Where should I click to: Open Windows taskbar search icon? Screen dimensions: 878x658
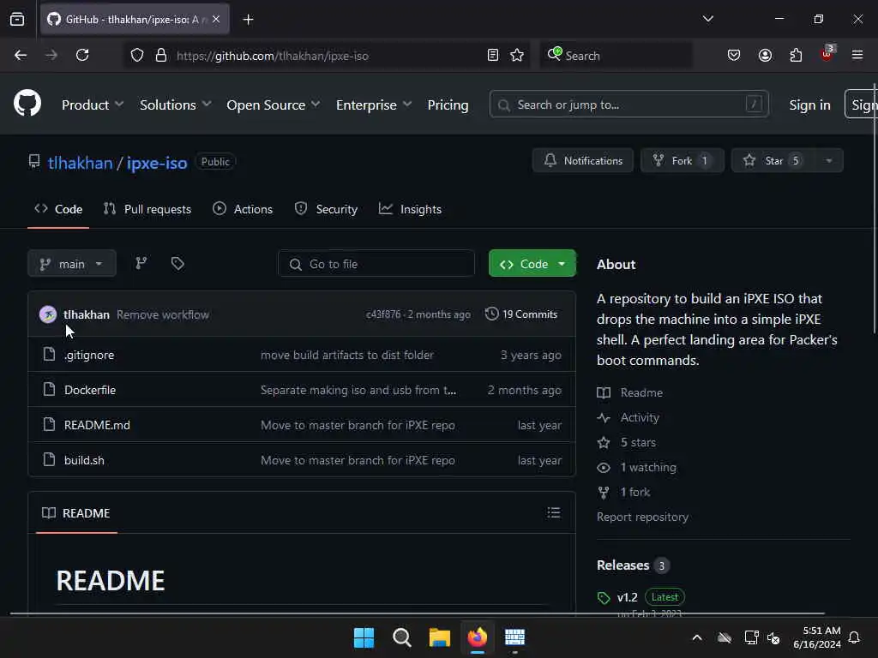pyautogui.click(x=401, y=637)
